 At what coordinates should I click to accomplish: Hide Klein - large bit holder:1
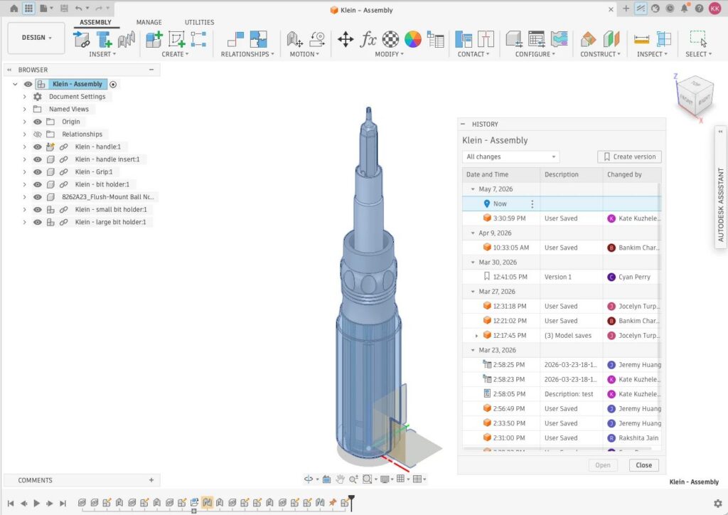pyautogui.click(x=38, y=222)
